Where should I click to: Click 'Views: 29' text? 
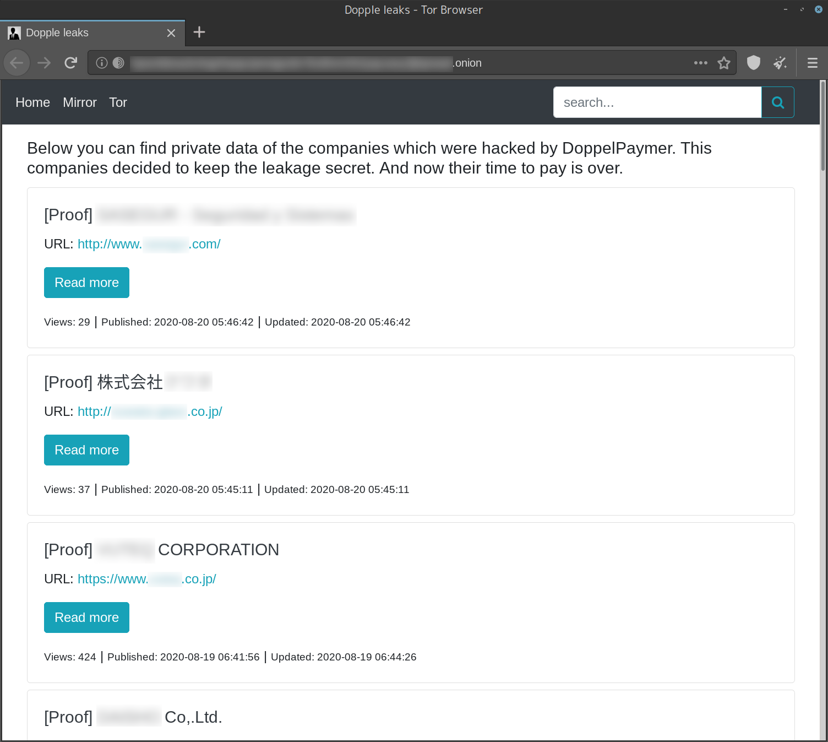coord(67,322)
